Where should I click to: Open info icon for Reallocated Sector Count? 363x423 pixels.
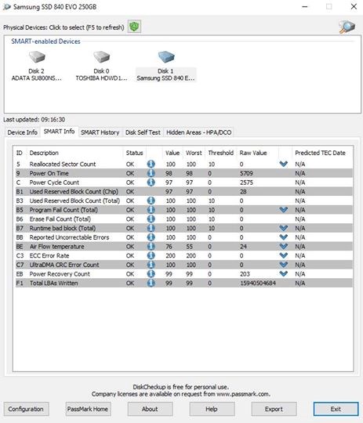(x=151, y=164)
